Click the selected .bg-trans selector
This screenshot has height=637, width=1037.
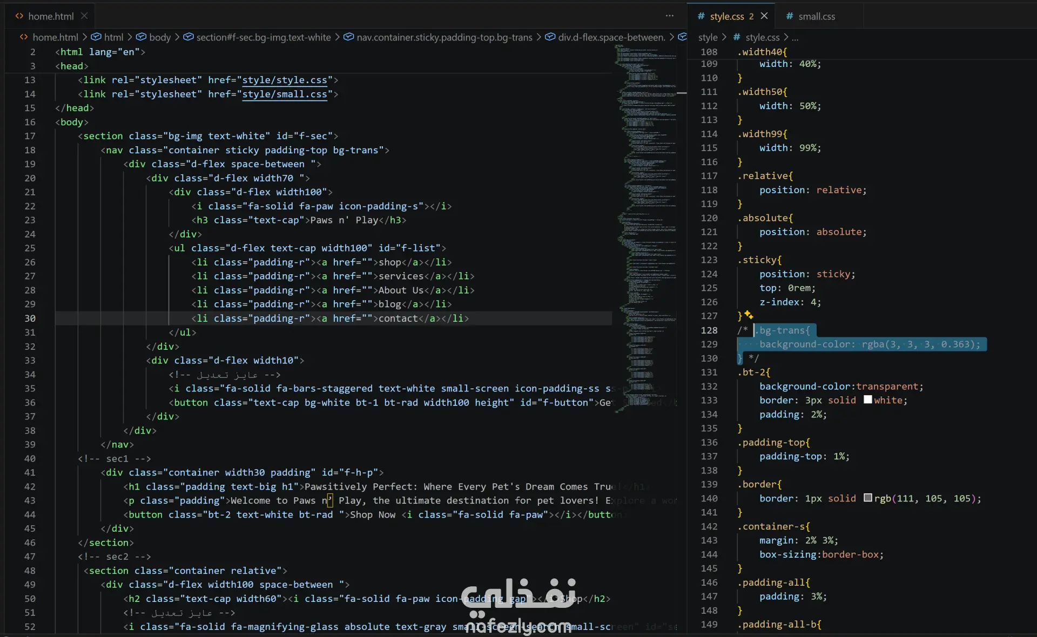(x=782, y=330)
